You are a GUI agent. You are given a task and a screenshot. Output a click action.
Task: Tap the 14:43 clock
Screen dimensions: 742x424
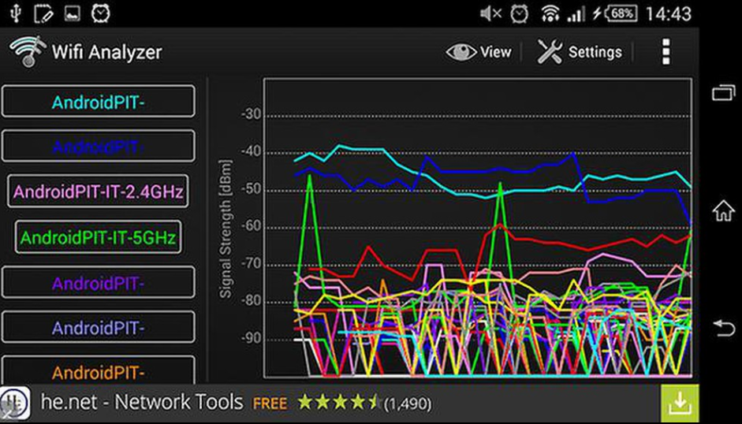point(668,13)
